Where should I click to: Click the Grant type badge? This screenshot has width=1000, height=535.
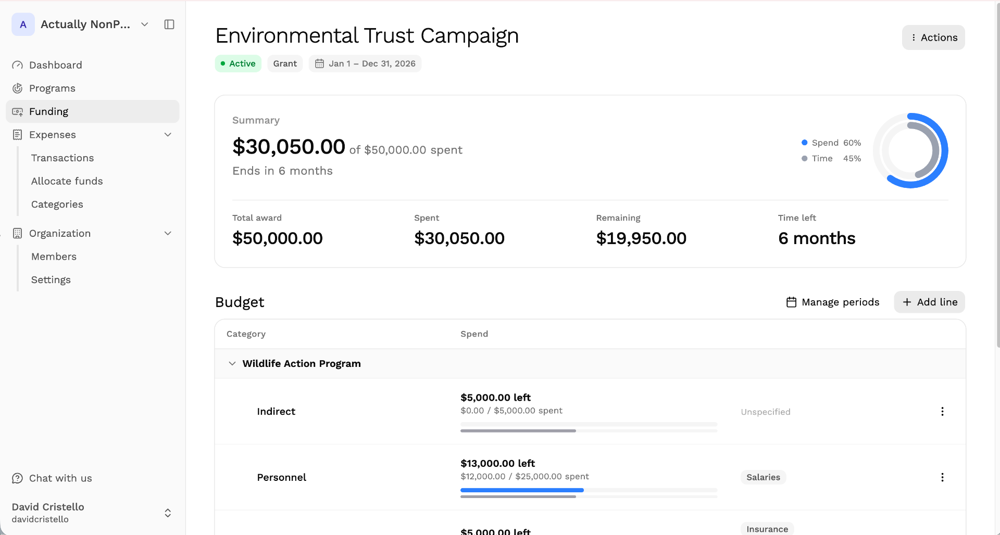[285, 63]
